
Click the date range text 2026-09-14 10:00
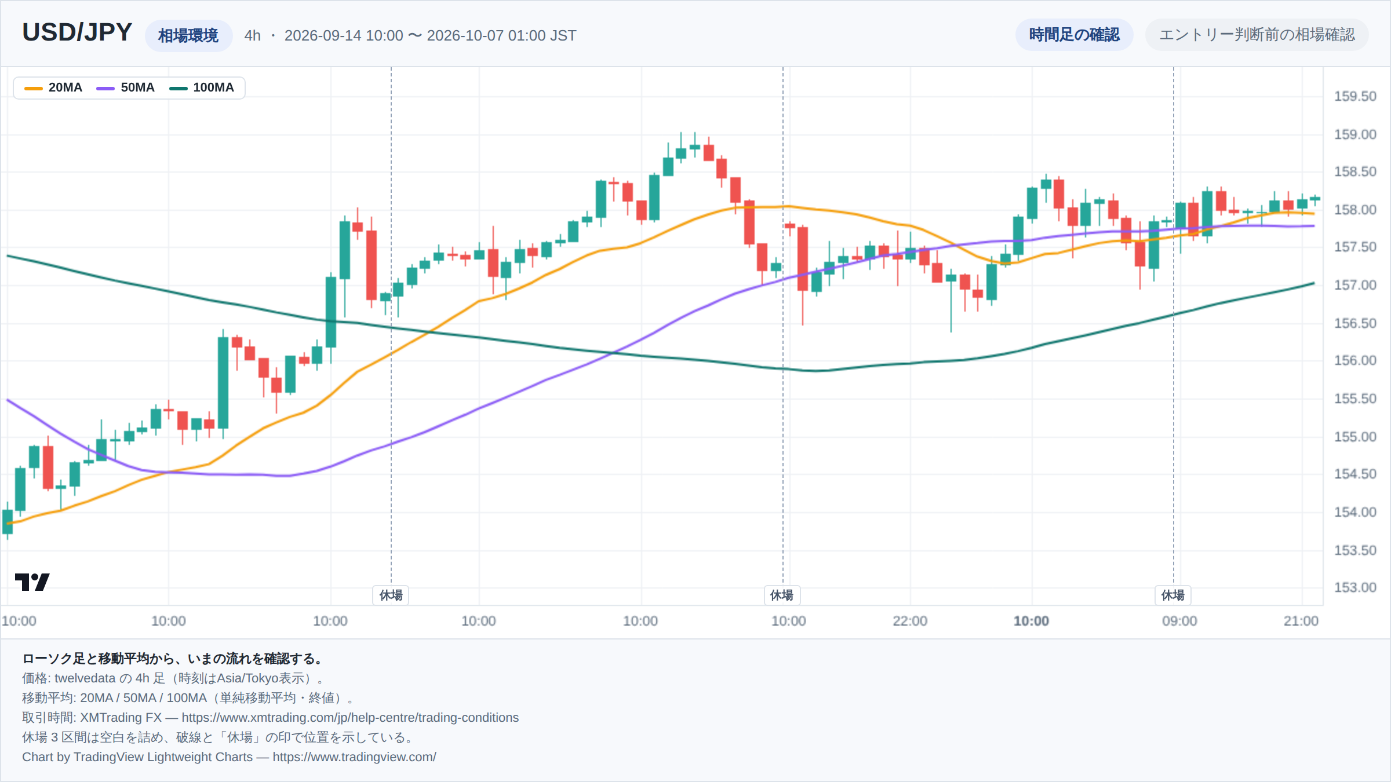(344, 36)
